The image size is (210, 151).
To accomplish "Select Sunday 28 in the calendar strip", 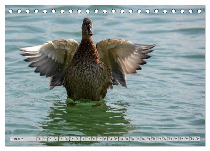I will coord(187,139).
